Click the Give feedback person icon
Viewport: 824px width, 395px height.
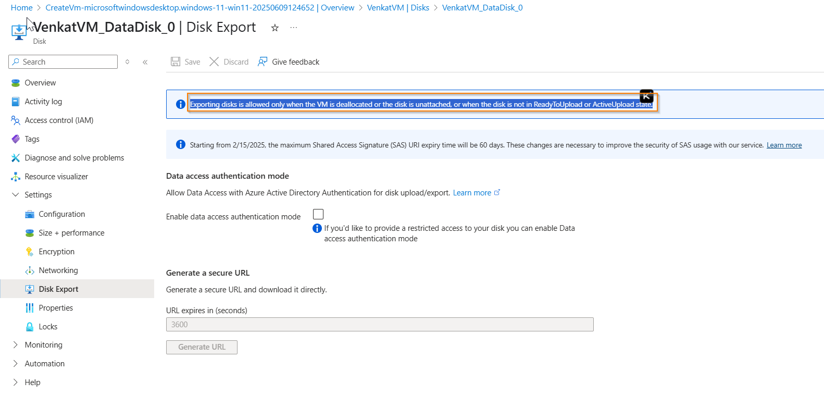coord(263,61)
